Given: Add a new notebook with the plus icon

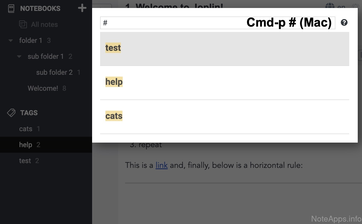Looking at the screenshot, I should (x=82, y=8).
